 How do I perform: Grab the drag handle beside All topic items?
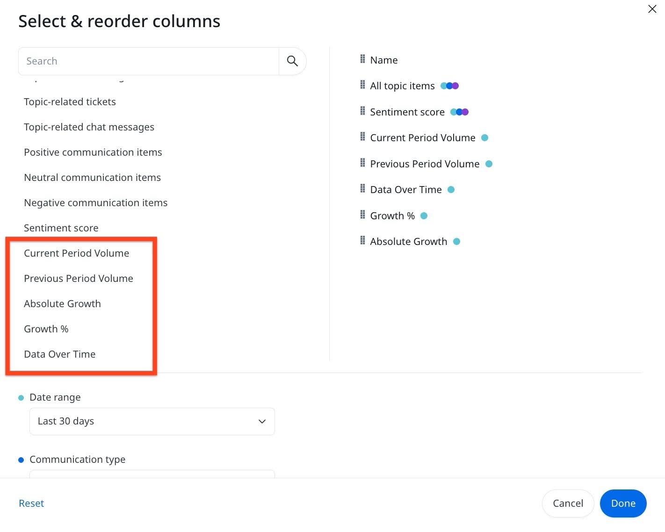pyautogui.click(x=362, y=85)
